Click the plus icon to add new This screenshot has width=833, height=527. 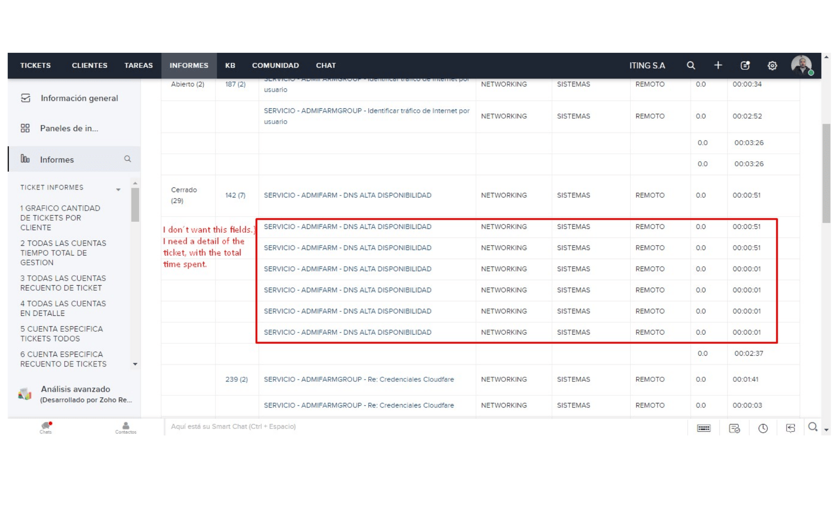coord(718,65)
